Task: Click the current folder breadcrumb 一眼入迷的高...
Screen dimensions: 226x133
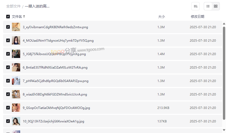Action: pyautogui.click(x=37, y=6)
